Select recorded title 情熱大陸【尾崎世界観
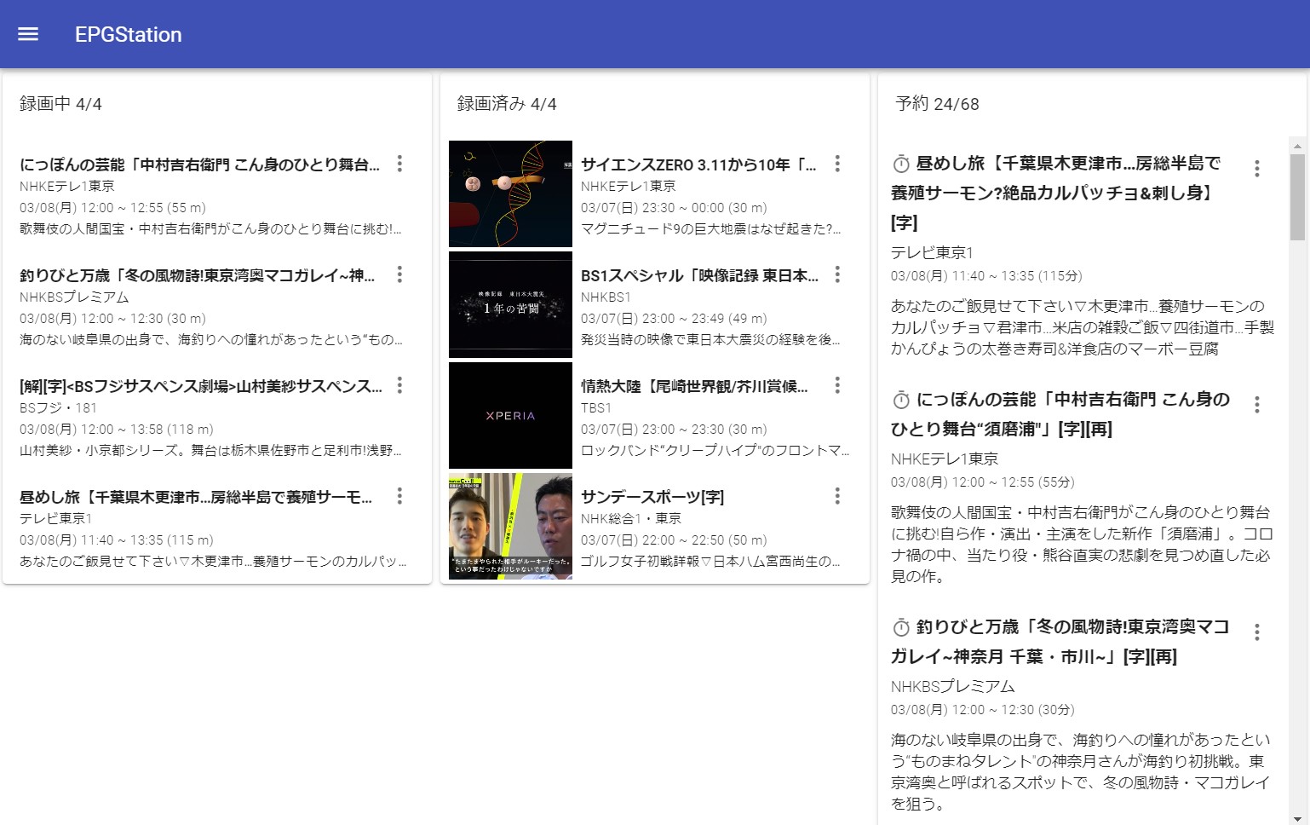Viewport: 1310px width, 825px height. (694, 386)
